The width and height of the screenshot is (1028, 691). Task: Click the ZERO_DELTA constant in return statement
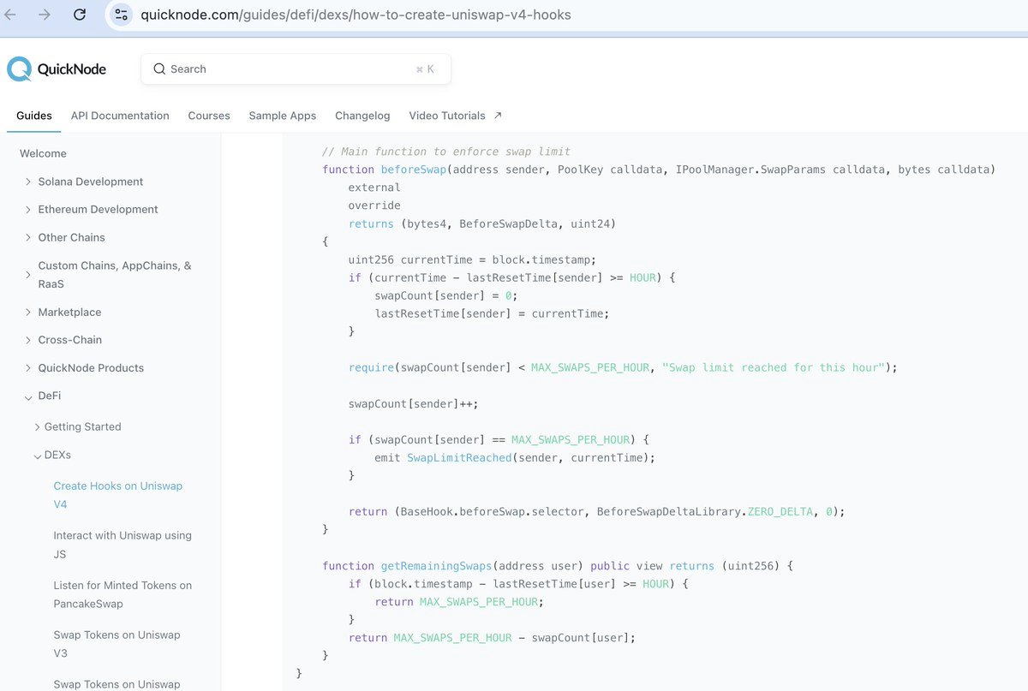coord(780,511)
